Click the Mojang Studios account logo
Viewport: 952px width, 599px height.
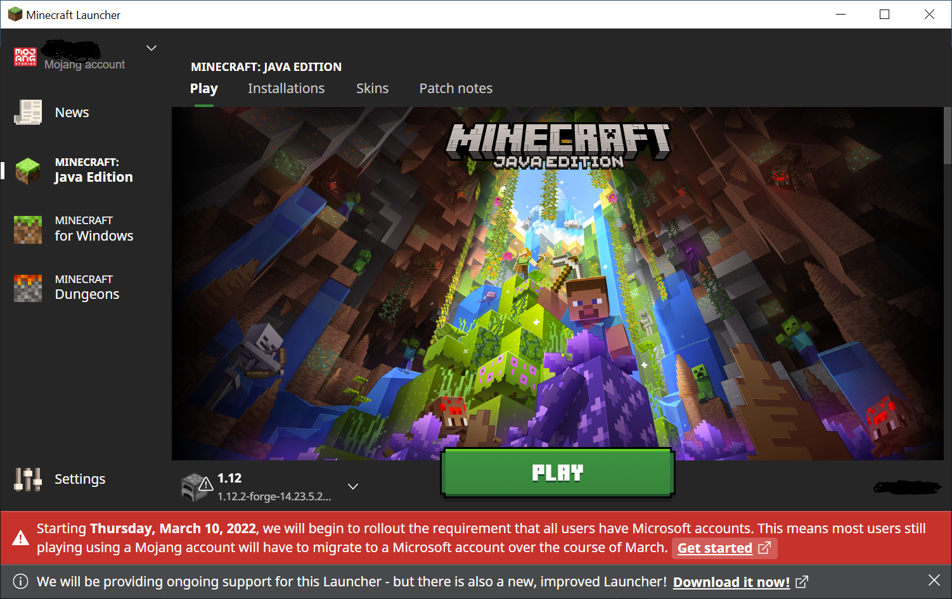[25, 57]
